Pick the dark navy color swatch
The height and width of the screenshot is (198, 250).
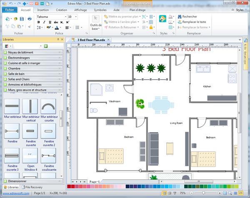(127, 186)
